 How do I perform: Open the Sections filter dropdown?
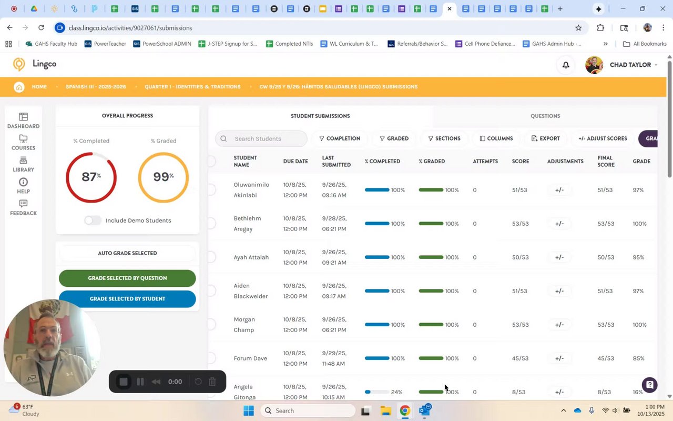[x=444, y=138]
